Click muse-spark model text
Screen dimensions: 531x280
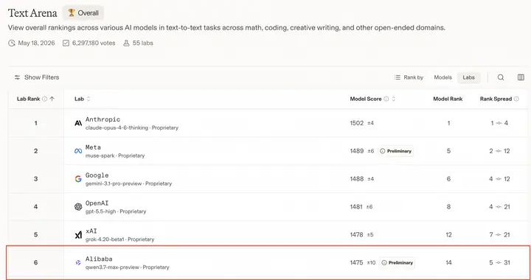[100, 155]
